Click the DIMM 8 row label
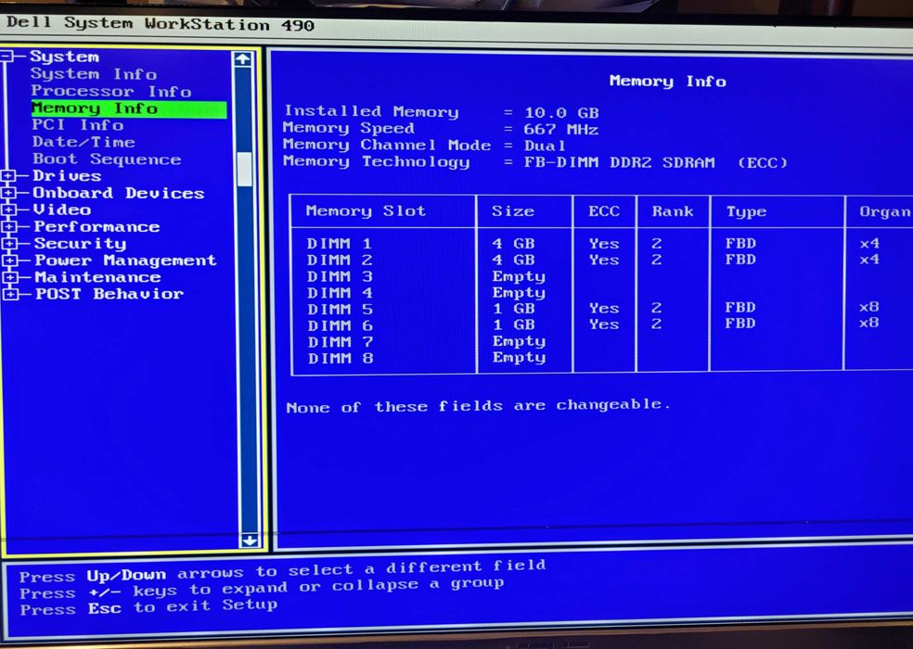This screenshot has height=649, width=913. 341,357
